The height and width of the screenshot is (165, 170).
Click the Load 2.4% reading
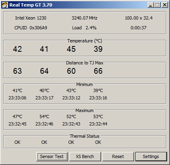[x=84, y=28]
